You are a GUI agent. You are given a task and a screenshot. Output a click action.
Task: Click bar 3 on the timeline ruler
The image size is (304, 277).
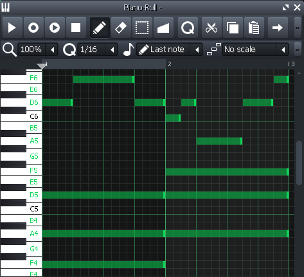tap(293, 64)
